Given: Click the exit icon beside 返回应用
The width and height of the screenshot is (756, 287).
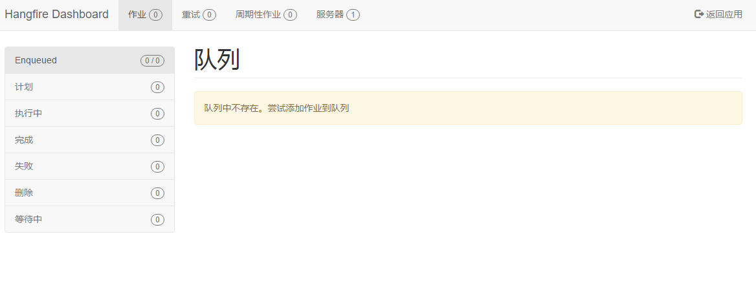Looking at the screenshot, I should pyautogui.click(x=699, y=14).
